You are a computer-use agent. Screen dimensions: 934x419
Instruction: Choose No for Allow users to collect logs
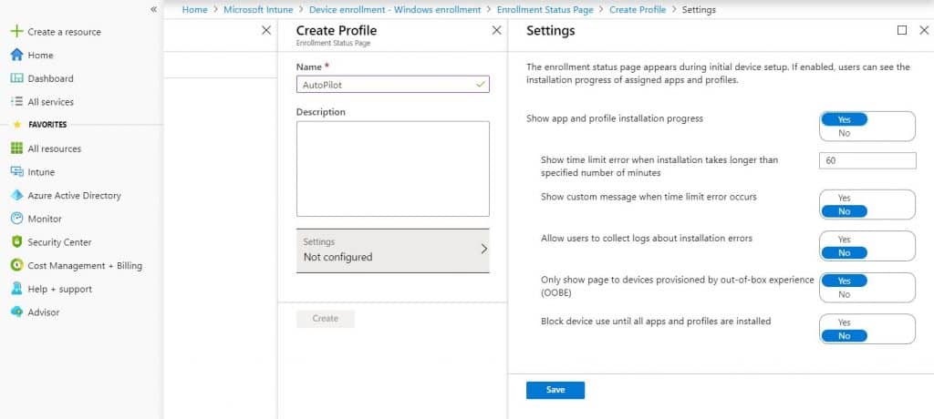pos(844,253)
